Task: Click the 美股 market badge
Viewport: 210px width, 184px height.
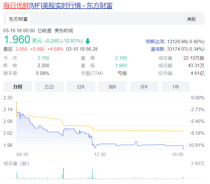Action: (x=191, y=19)
